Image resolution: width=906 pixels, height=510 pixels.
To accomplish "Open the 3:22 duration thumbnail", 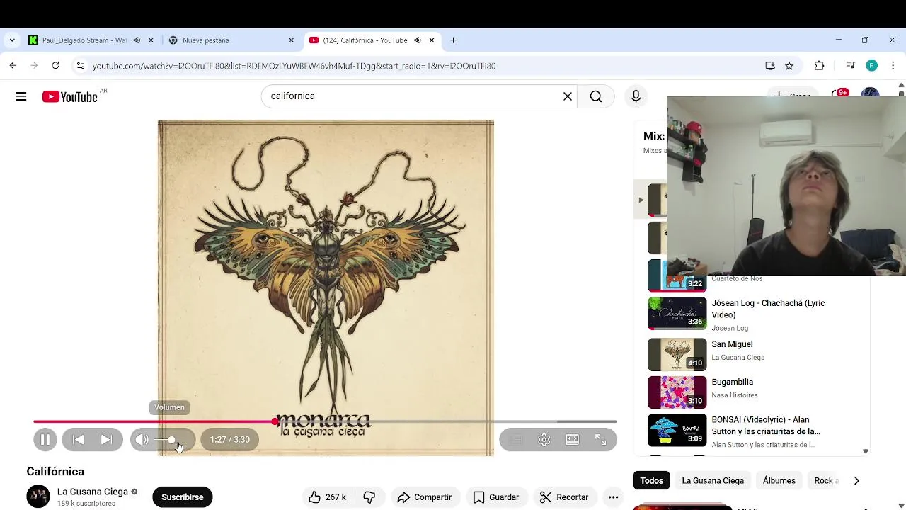I will coord(677,276).
